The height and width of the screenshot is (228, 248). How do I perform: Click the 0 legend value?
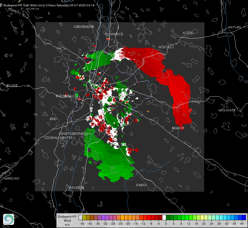166,224
